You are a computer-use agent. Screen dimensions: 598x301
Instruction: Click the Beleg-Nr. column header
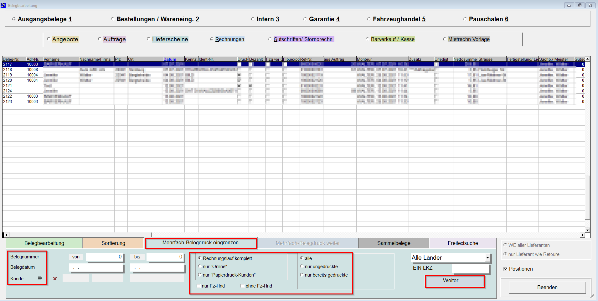pos(14,59)
